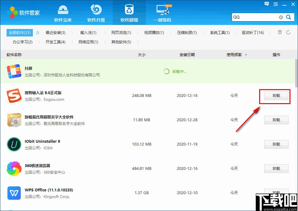Click the 卸载中 progress spinner for 抖屏
Screen dimensions: 298x211
167,71
